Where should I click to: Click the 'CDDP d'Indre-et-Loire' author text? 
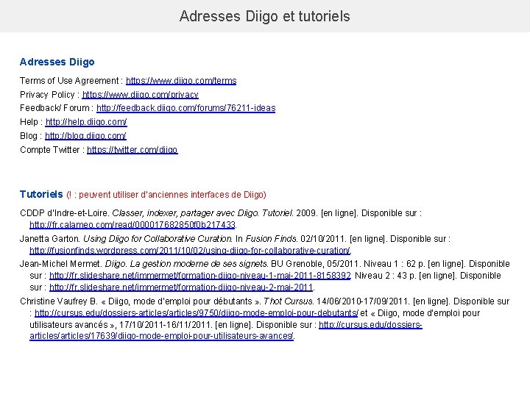pos(63,213)
